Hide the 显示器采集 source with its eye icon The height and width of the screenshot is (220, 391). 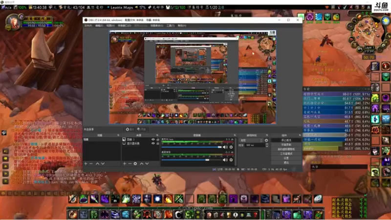pyautogui.click(x=153, y=143)
